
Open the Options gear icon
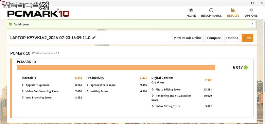click(251, 10)
